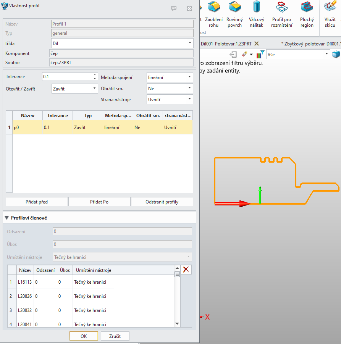
Task: Open the třída dropdown showing Díl
Action: 122,43
